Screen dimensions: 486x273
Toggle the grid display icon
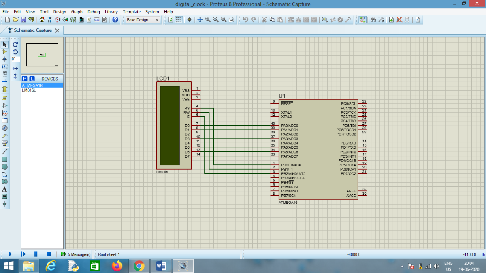click(179, 19)
